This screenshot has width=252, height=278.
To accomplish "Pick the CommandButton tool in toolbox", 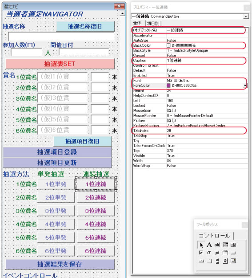I will click(233, 253).
